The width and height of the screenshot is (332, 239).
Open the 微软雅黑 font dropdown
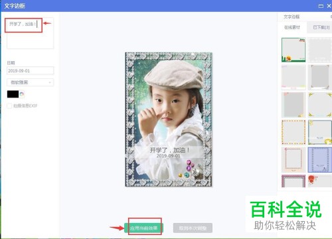point(30,82)
